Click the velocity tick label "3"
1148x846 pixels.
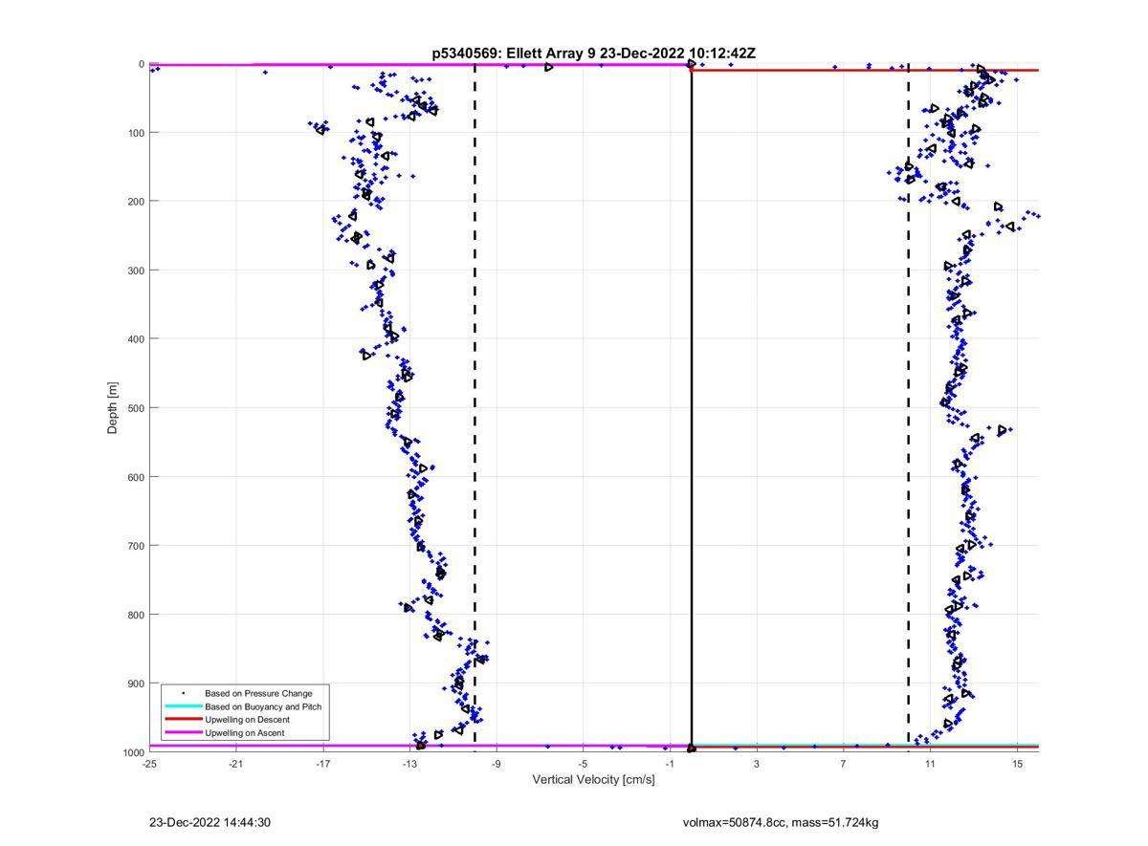pos(757,764)
